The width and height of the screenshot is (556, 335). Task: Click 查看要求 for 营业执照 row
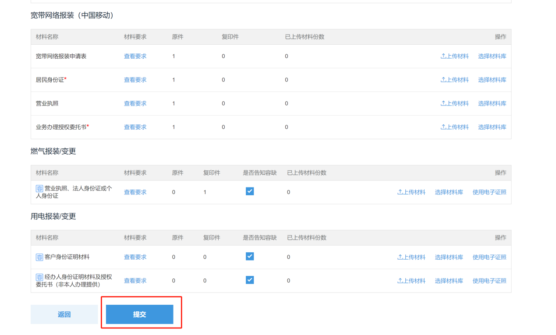click(x=135, y=103)
